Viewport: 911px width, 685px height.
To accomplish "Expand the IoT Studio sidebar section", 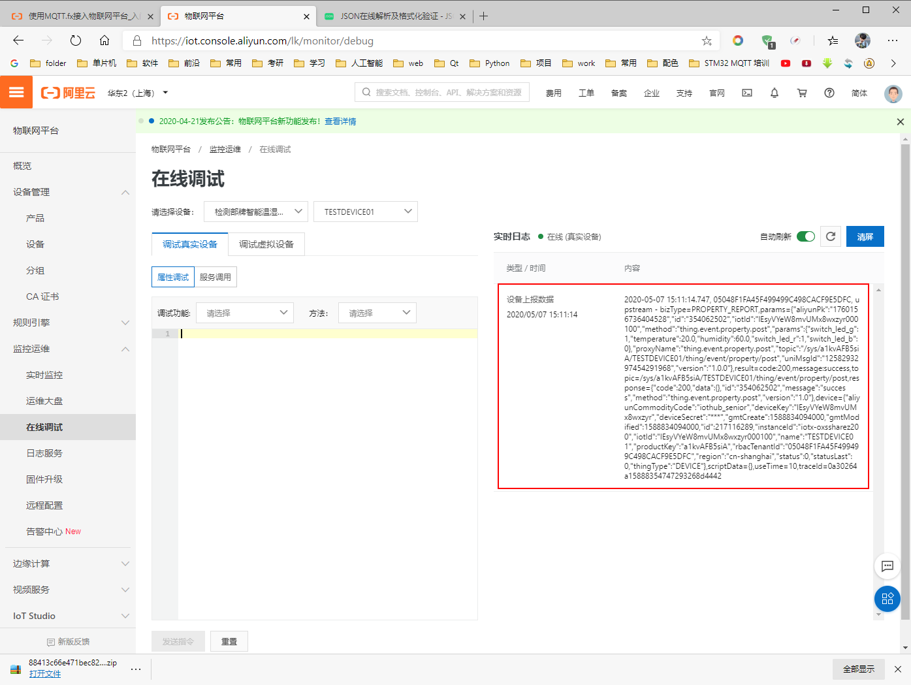I will click(125, 616).
